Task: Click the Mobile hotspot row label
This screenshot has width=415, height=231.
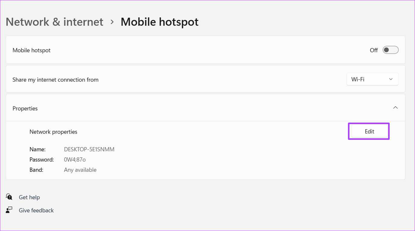Action: [x=31, y=50]
